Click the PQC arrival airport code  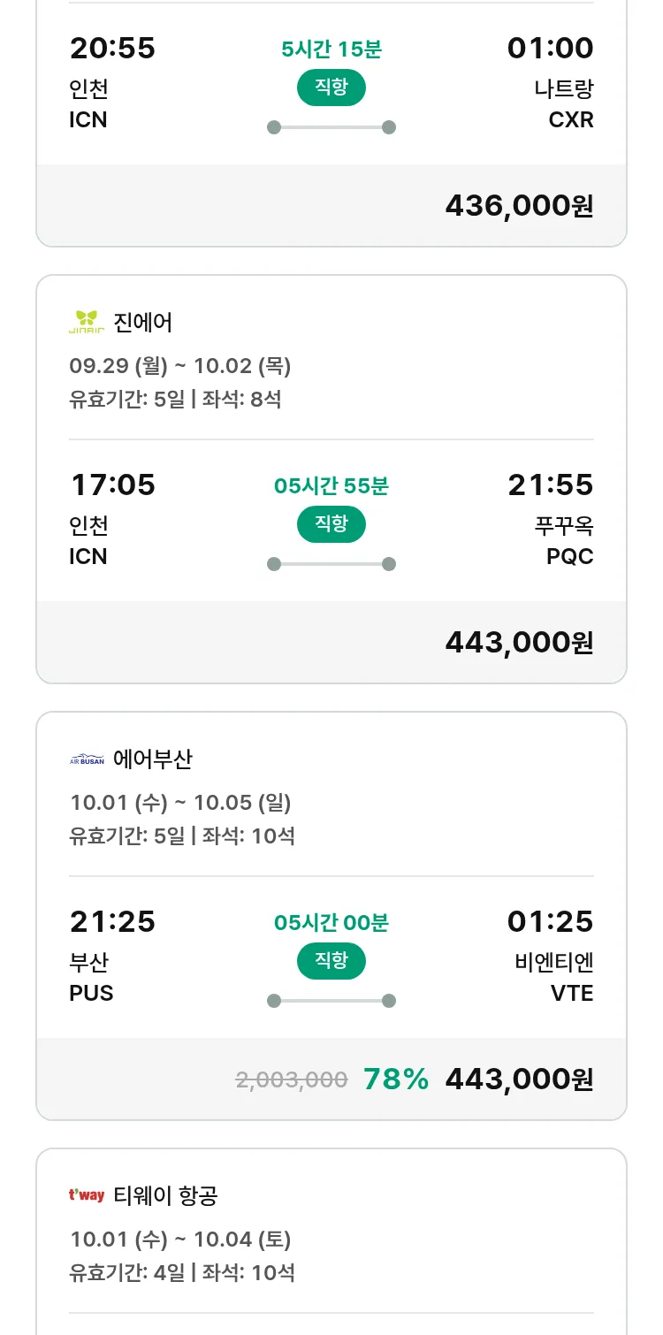coord(570,557)
